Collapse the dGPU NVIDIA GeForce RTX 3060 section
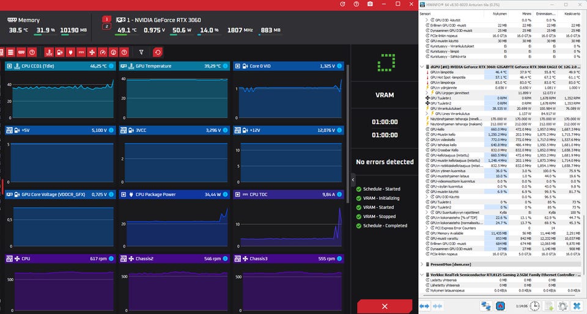This screenshot has height=314, width=587. [423, 67]
